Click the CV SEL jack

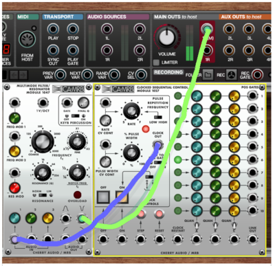point(141,75)
